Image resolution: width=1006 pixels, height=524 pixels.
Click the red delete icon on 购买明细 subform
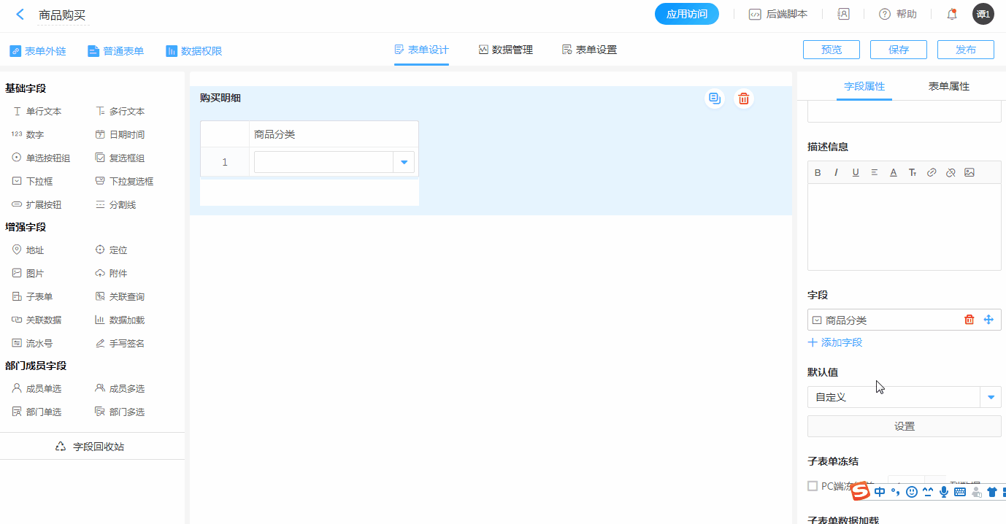(743, 99)
